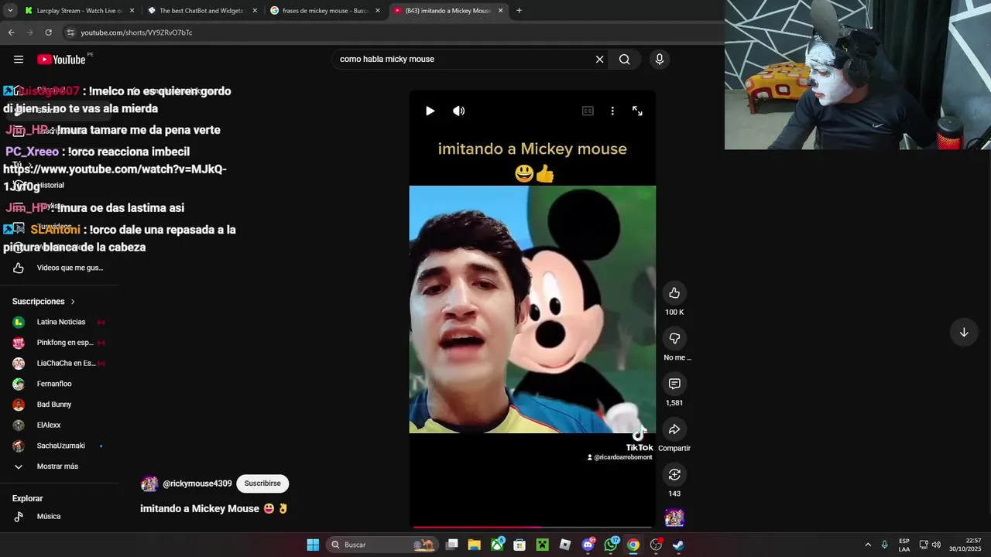Open the rickymouse4309 channel avatar
This screenshot has height=557, width=991.
(x=149, y=484)
